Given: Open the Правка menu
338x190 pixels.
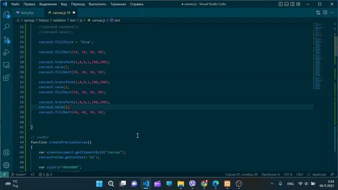Looking at the screenshot, I should point(30,4).
